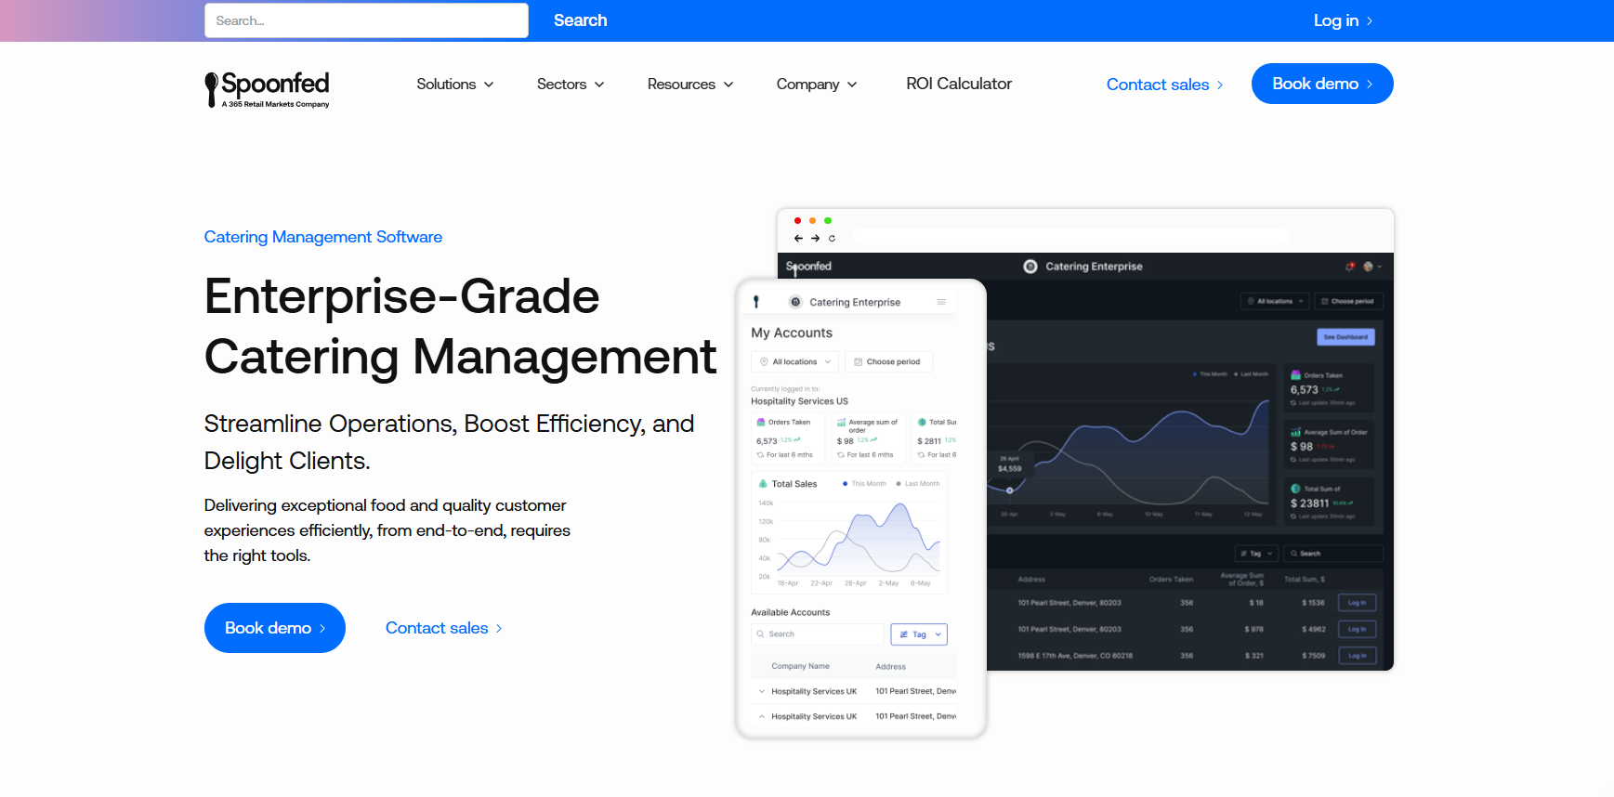The image size is (1614, 797).
Task: Open the Company menu
Action: (817, 85)
